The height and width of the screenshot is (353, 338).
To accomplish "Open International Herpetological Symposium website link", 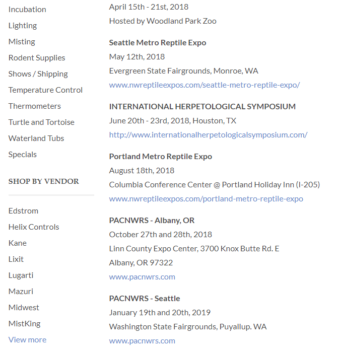I will click(x=209, y=135).
